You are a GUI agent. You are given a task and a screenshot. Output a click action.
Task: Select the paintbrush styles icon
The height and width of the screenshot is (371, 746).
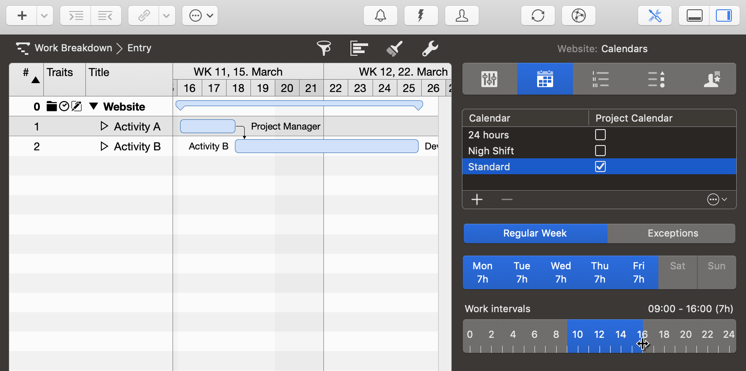pos(394,48)
